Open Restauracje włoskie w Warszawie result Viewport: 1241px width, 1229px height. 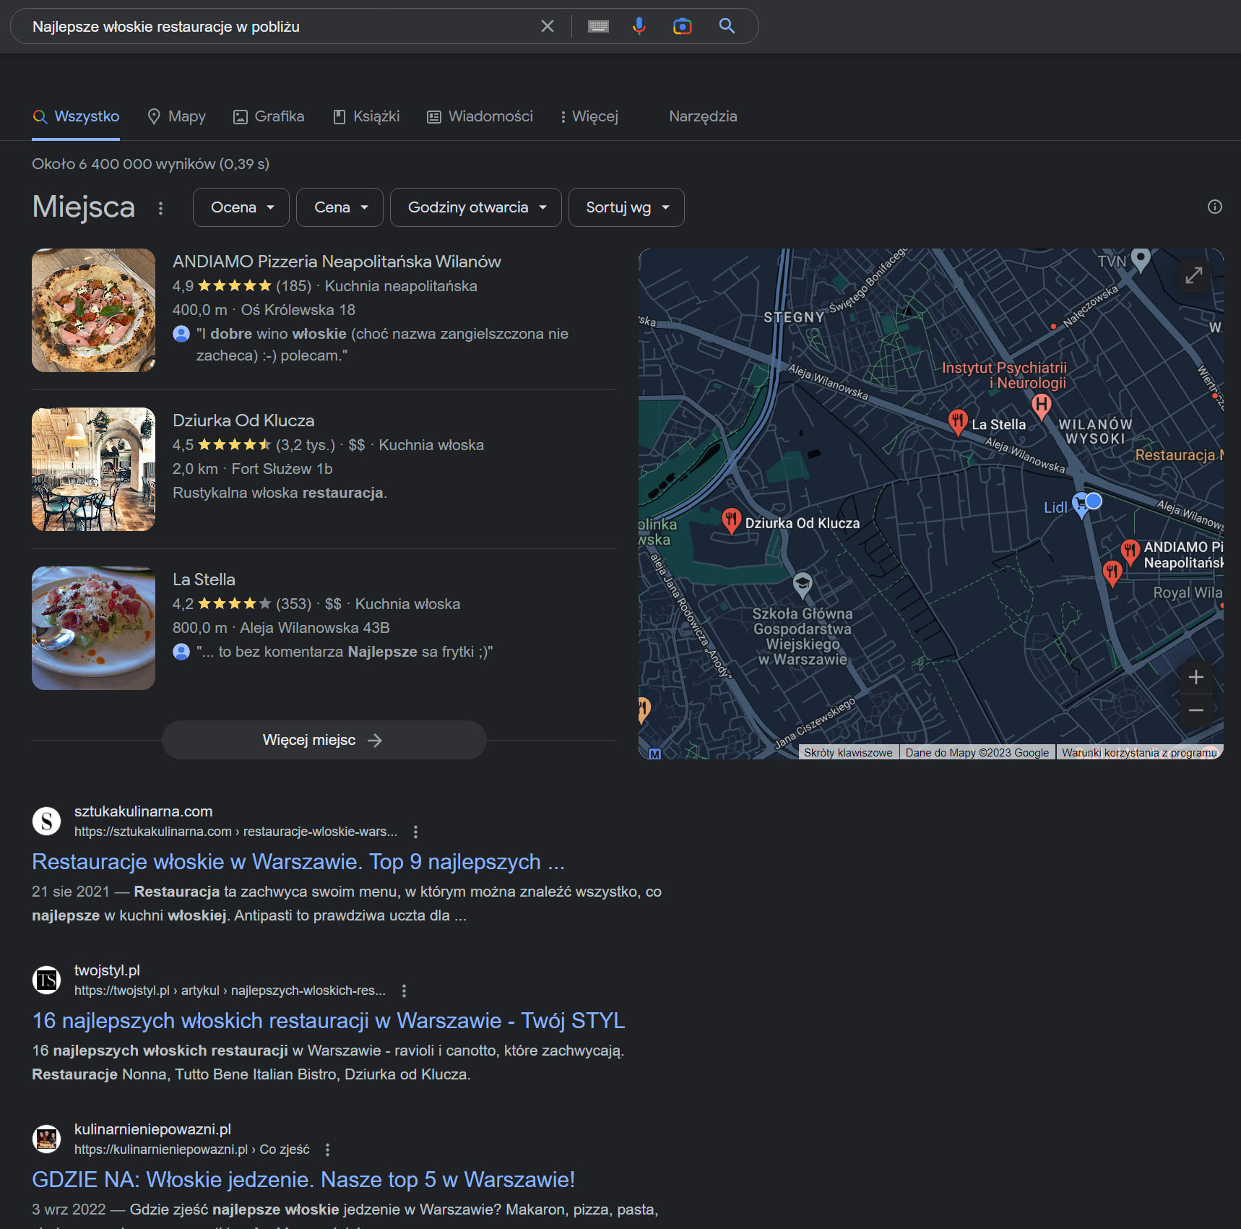(298, 861)
